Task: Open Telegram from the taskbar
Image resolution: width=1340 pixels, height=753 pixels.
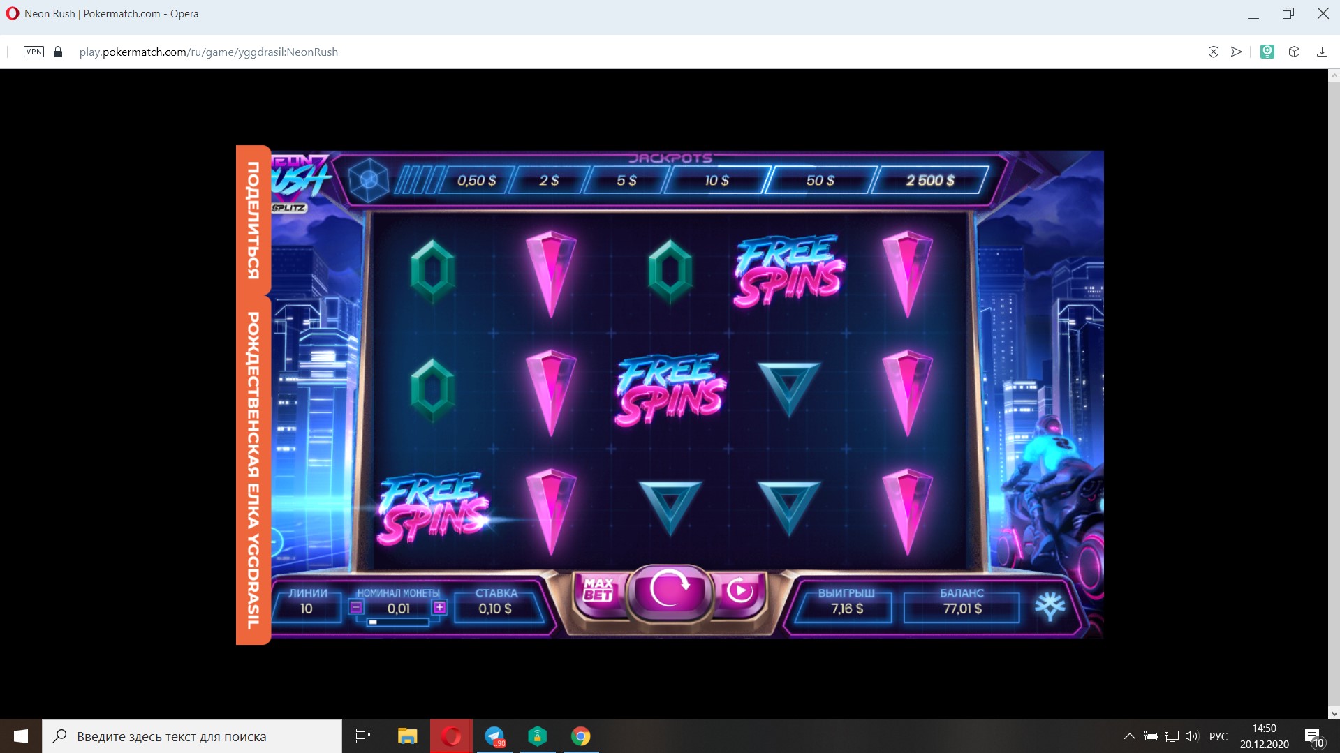Action: [494, 736]
